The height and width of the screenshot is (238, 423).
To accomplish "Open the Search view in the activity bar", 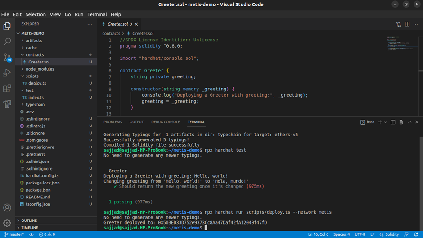I will [7, 41].
